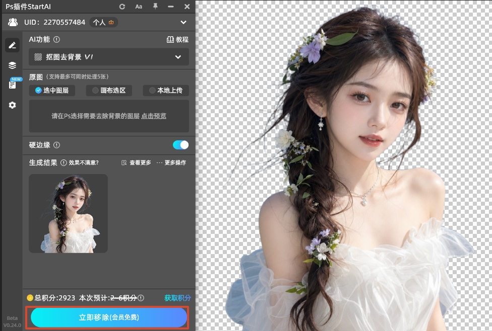The width and height of the screenshot is (492, 331).
Task: Click the notes icon marked NEW
Action: tap(12, 84)
